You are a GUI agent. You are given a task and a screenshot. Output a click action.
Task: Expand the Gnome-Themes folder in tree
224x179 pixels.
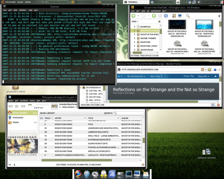tap(134, 38)
